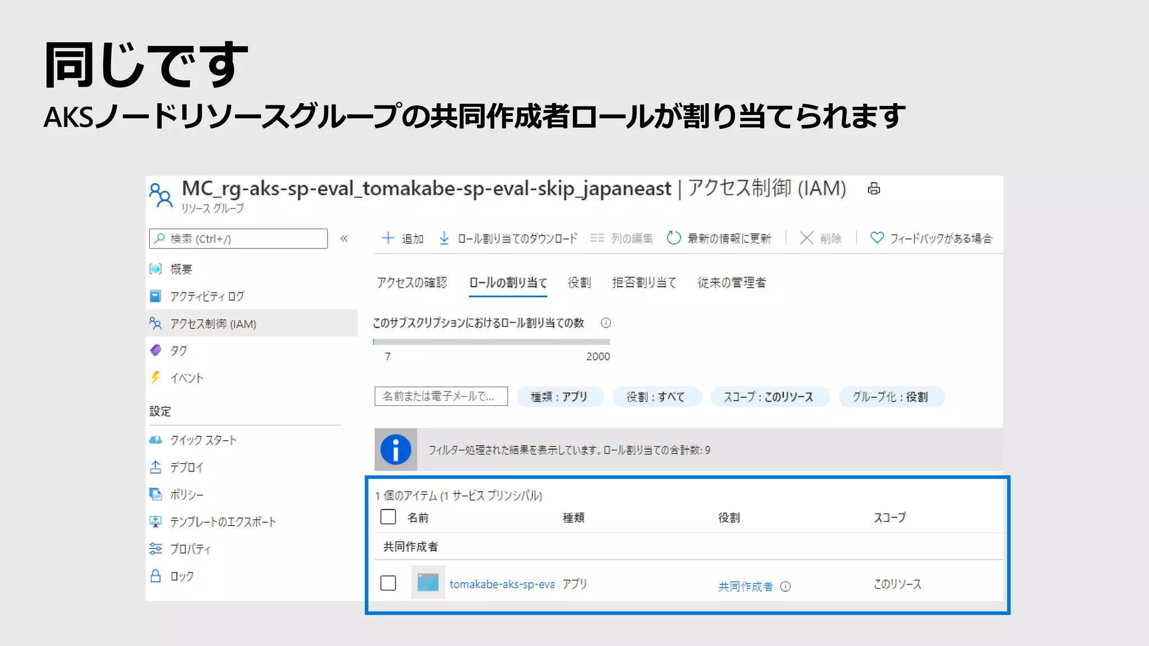Click the app icon for tomakabe-aks-sp-eva
This screenshot has height=646, width=1149.
click(428, 583)
